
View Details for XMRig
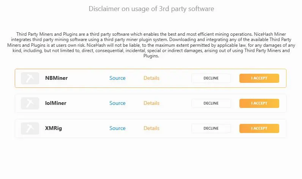click(x=151, y=128)
